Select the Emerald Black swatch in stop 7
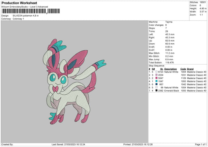 tap(157, 90)
